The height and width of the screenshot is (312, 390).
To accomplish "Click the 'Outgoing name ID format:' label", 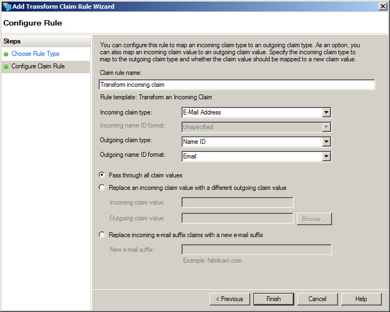I will 133,155.
